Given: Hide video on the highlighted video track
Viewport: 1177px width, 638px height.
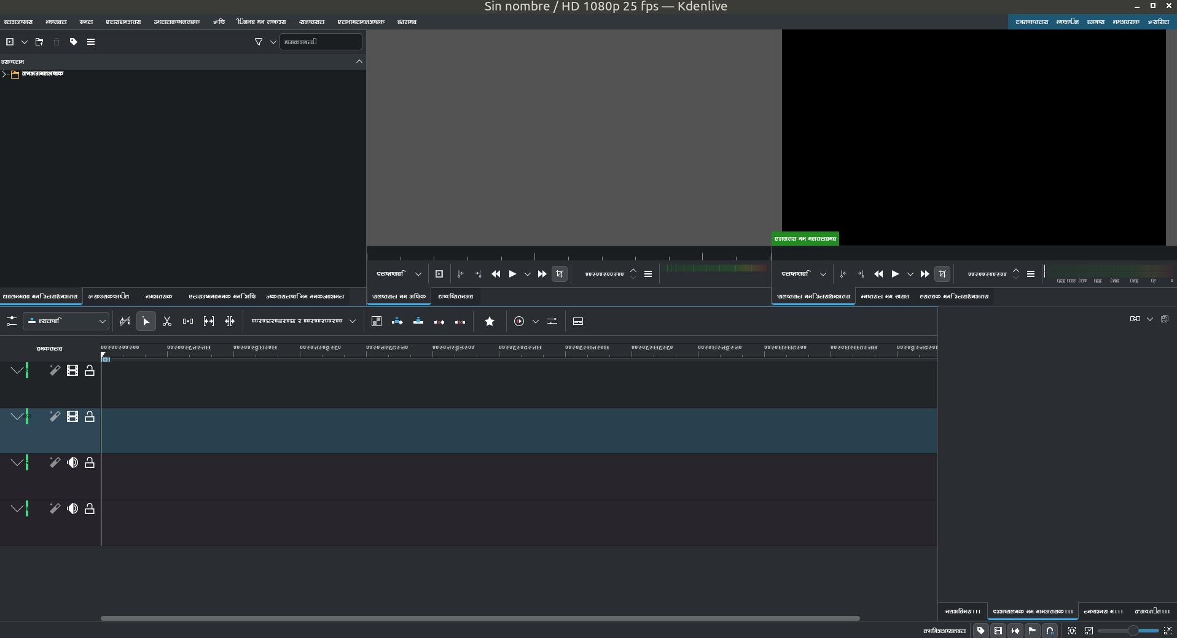Looking at the screenshot, I should click(72, 416).
